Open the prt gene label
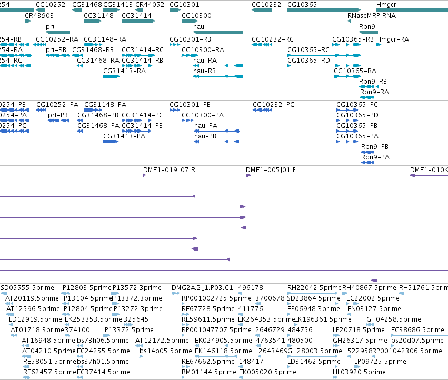Image resolution: width=448 pixels, height=380 pixels. pos(50,26)
